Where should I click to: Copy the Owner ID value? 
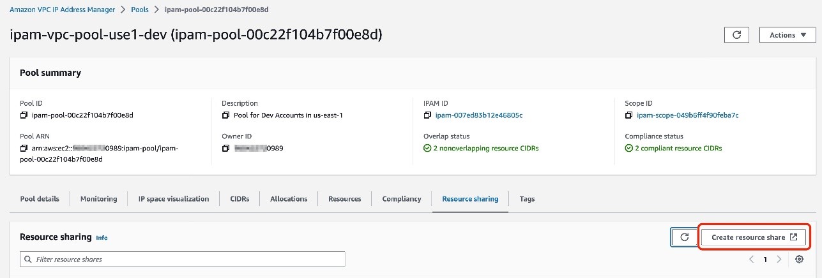pos(225,148)
